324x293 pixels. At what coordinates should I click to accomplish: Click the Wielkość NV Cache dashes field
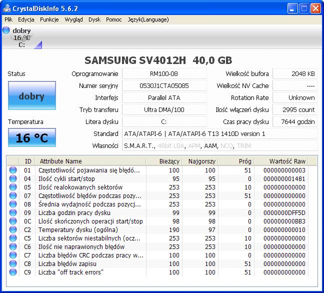(x=295, y=86)
